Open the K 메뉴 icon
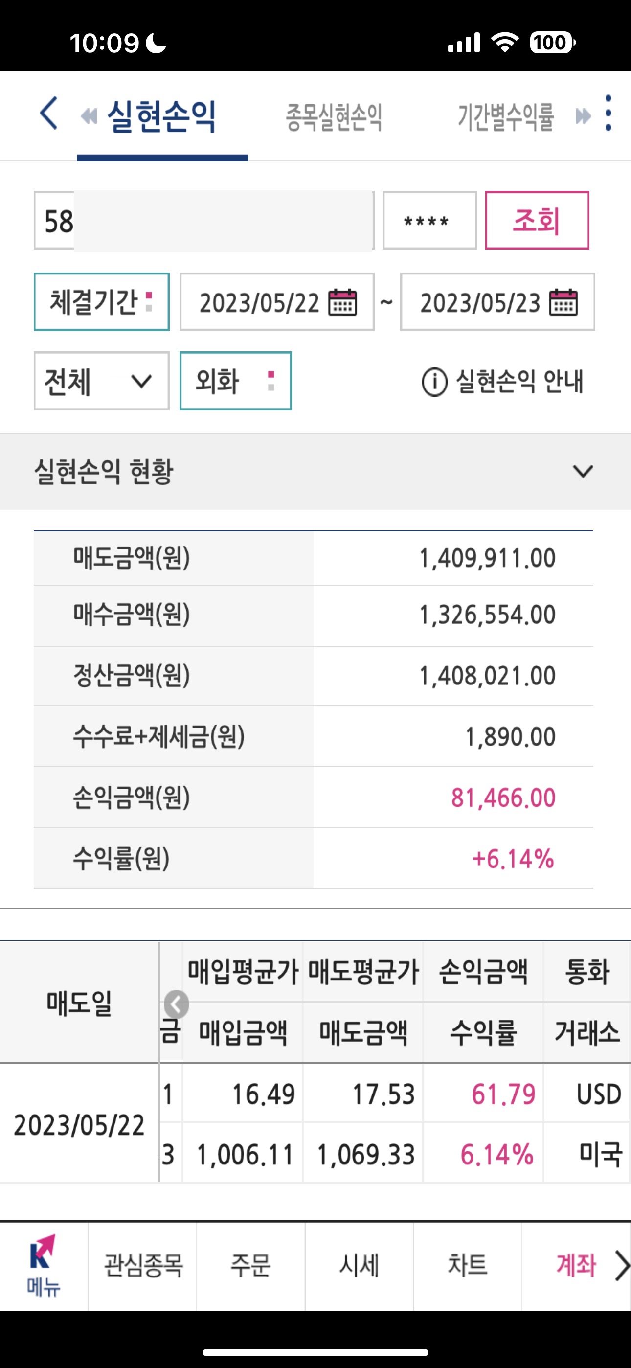The image size is (631, 1368). tap(44, 1266)
